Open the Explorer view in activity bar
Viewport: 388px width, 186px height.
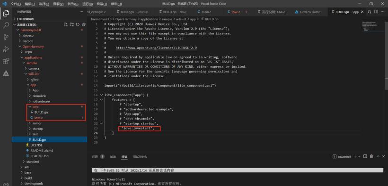[x=6, y=13]
